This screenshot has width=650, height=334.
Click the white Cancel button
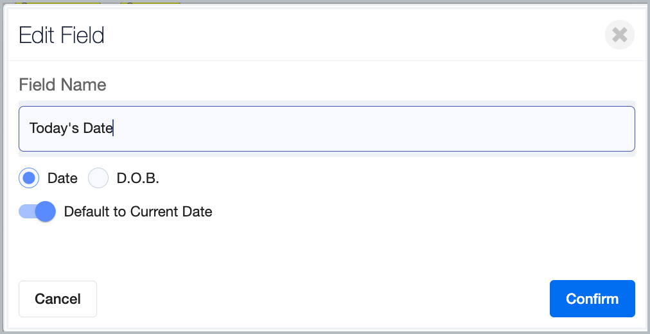(58, 299)
